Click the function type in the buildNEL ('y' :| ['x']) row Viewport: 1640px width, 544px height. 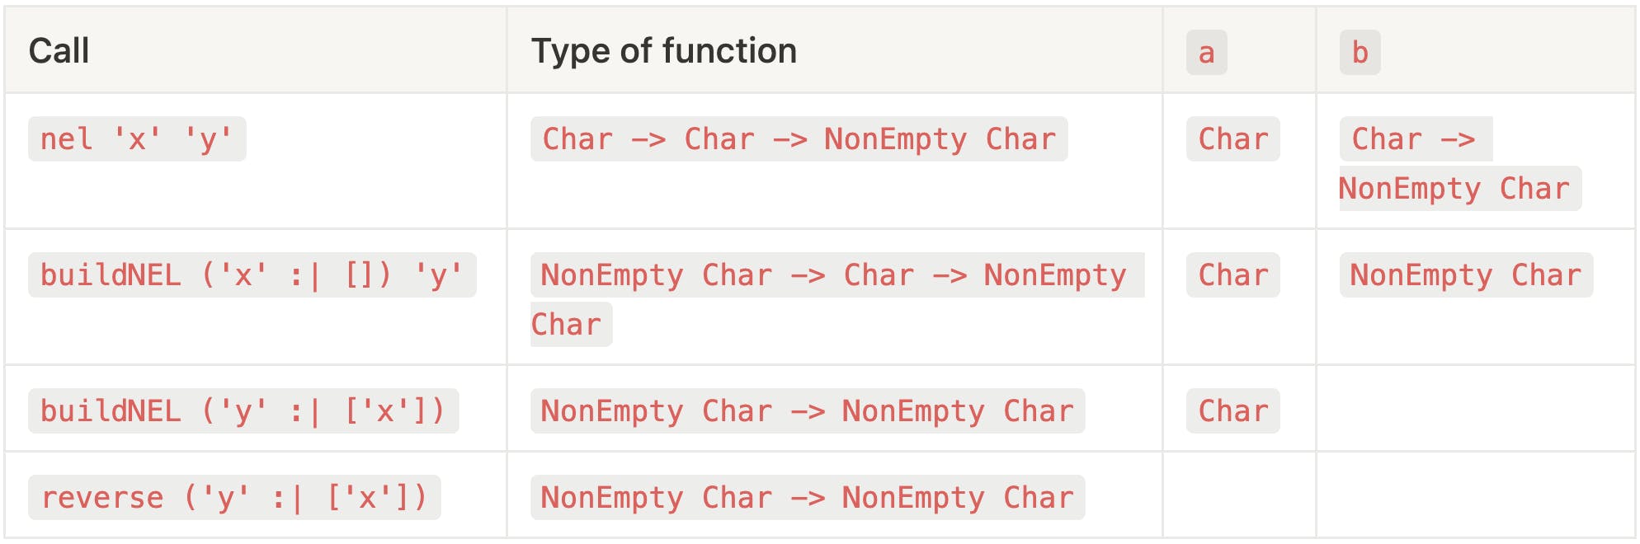[x=807, y=410]
